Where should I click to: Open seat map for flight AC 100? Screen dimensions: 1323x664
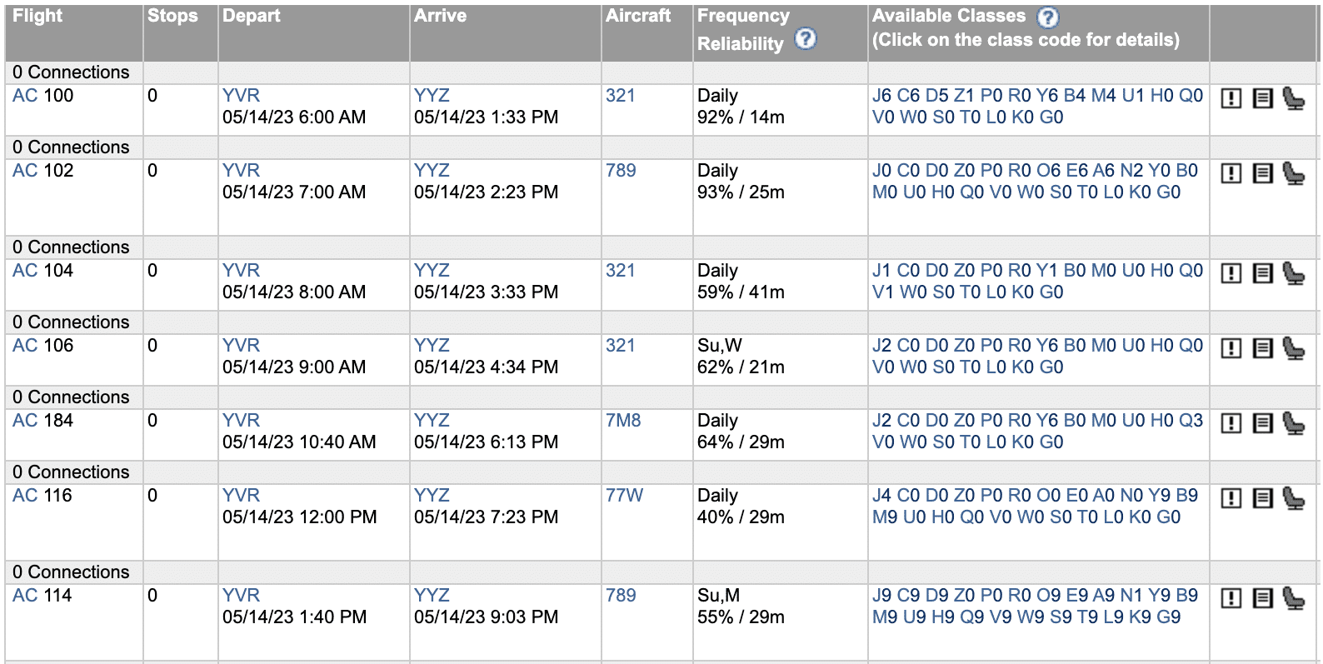(x=1293, y=98)
